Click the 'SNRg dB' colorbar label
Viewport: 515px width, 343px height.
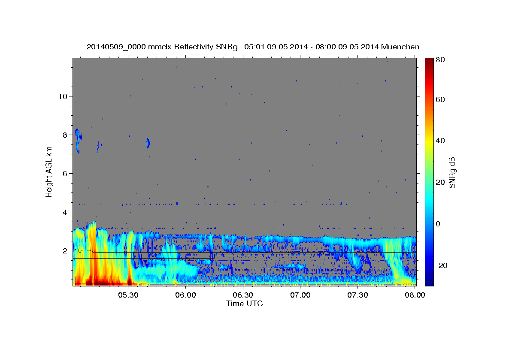[452, 172]
